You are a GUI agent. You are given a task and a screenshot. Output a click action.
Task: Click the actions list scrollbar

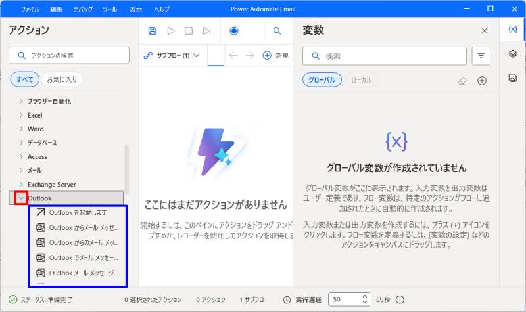click(127, 169)
